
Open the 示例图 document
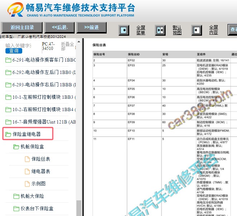coord(38,184)
